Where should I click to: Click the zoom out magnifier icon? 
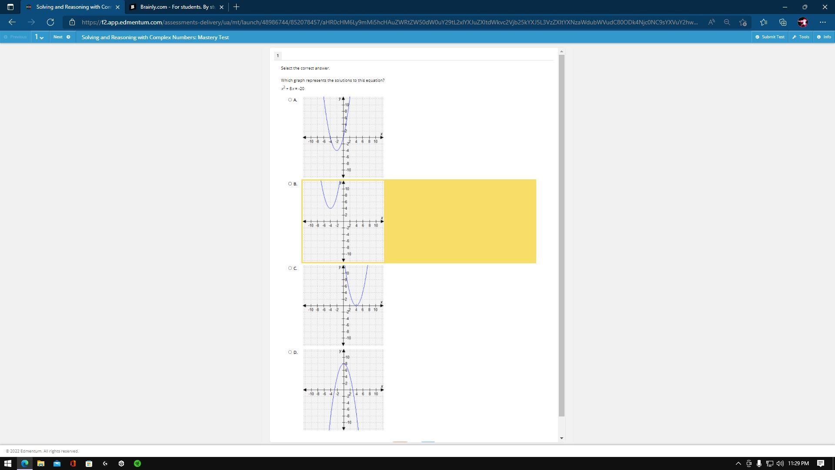(x=727, y=22)
